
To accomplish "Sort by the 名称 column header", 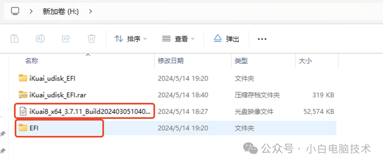I will pyautogui.click(x=32, y=61).
